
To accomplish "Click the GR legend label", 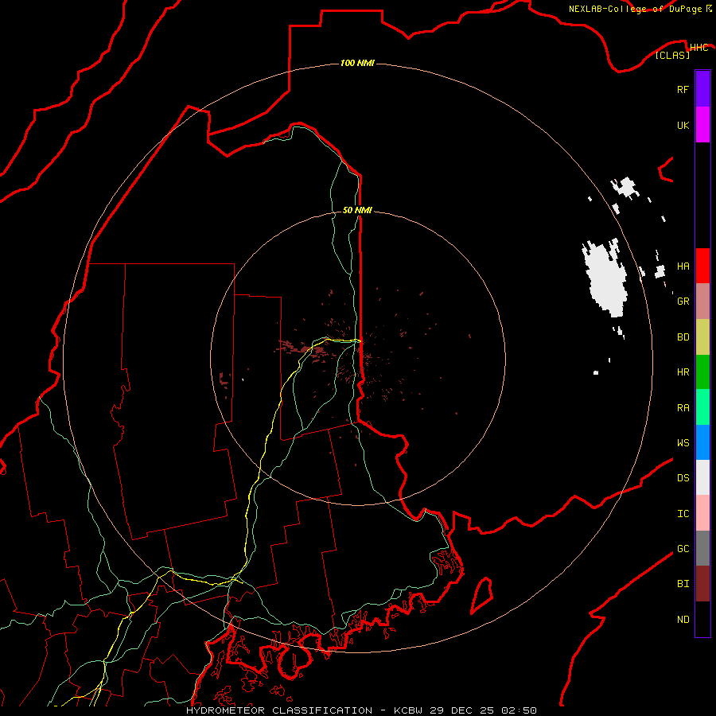I will point(683,302).
